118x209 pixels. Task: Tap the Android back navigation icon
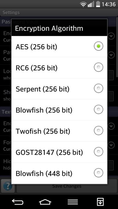point(18,202)
